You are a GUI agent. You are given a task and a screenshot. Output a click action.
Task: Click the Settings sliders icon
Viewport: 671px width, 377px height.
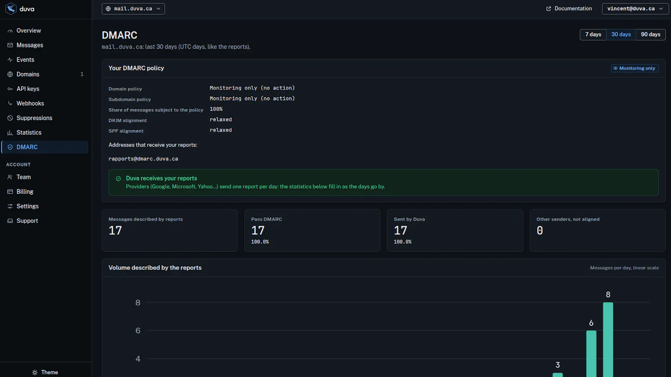tap(10, 207)
